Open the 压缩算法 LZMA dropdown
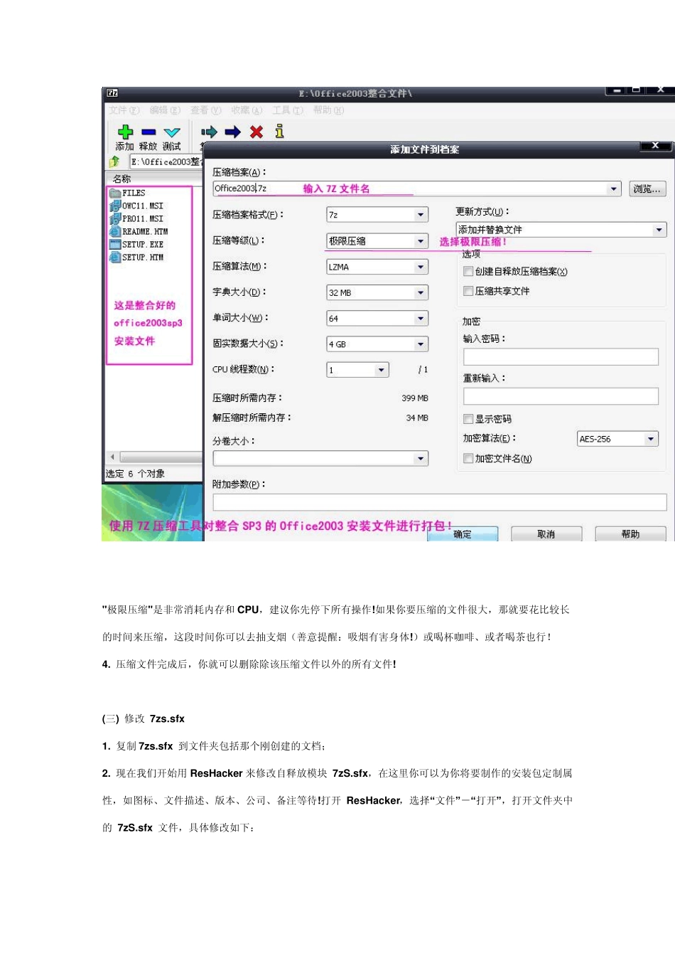Image resolution: width=675 pixels, height=956 pixels. (421, 267)
